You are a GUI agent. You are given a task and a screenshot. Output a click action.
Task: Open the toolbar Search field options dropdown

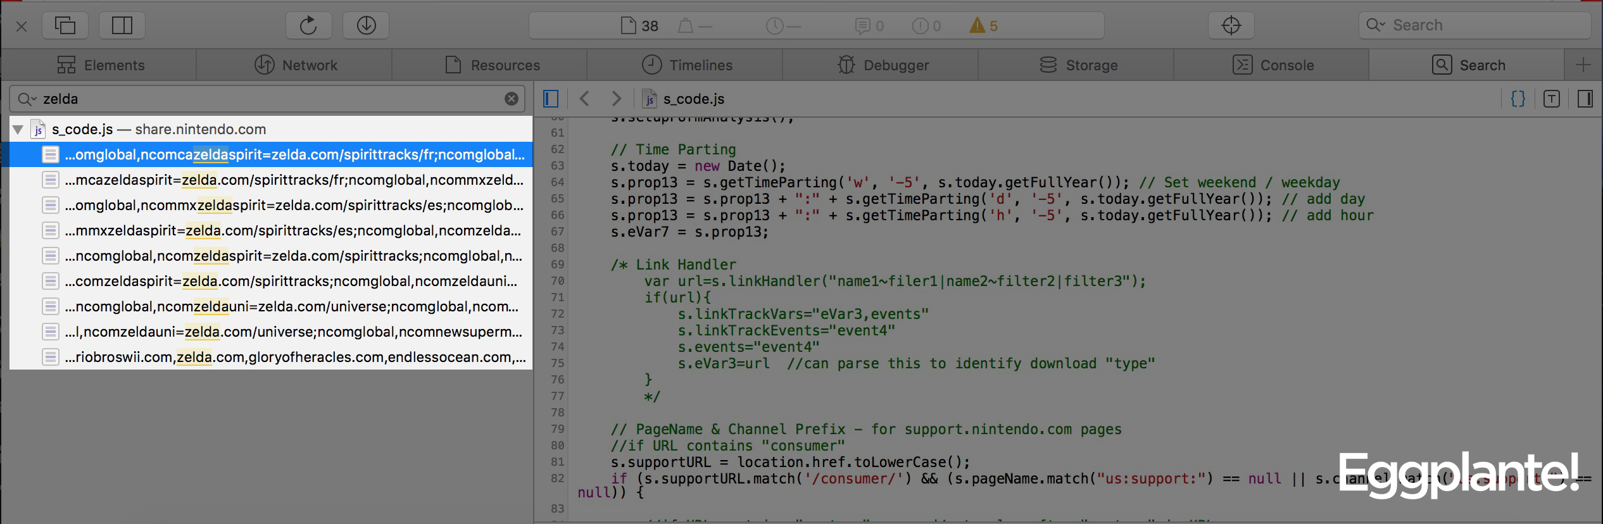pos(1374,25)
